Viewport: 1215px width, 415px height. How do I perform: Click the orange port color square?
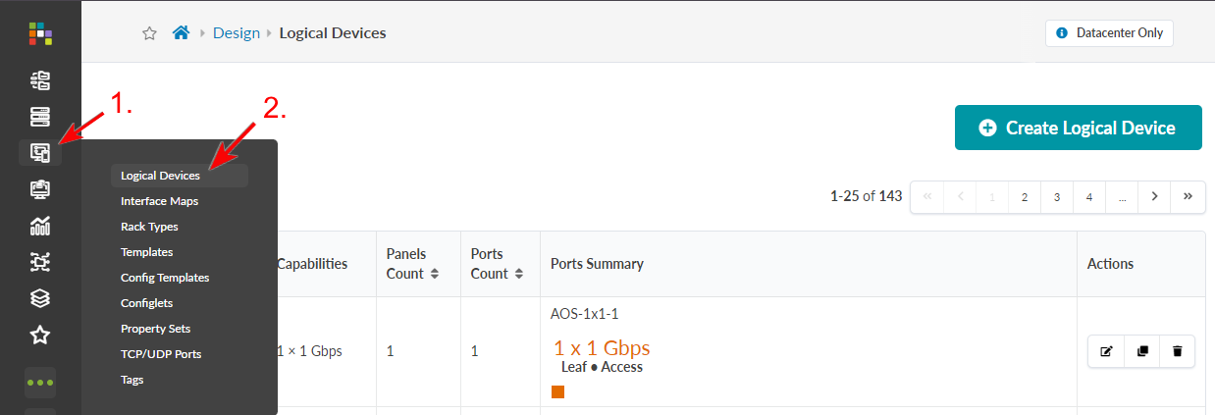[557, 392]
